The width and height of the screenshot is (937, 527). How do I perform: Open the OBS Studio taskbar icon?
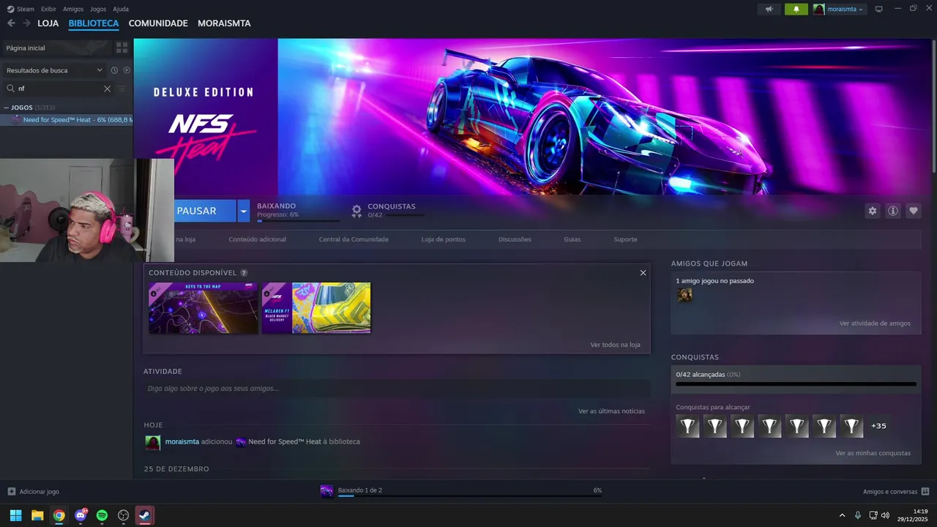tap(124, 515)
